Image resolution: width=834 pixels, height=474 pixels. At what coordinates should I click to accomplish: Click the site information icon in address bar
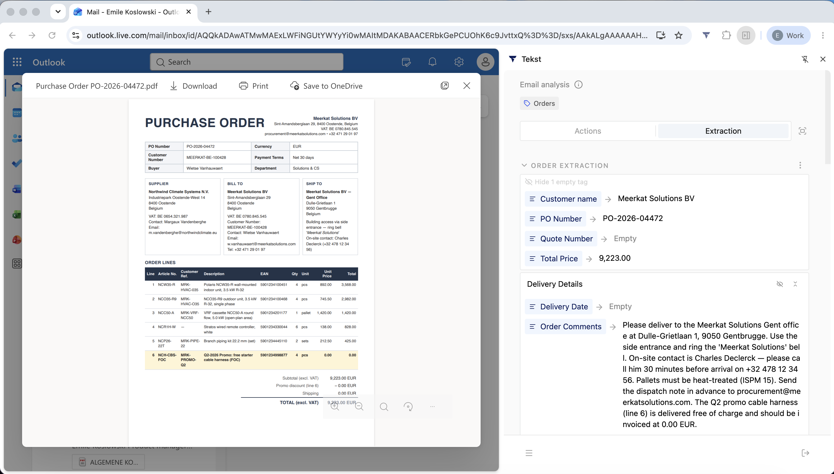[76, 35]
